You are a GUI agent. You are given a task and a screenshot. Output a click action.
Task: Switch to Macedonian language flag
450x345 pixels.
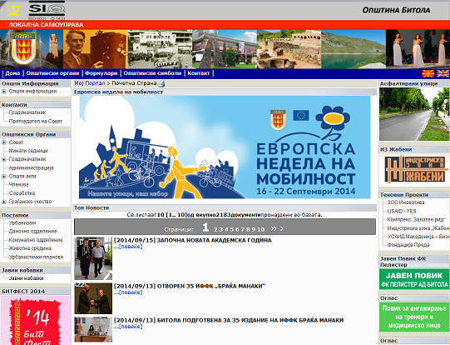[428, 73]
